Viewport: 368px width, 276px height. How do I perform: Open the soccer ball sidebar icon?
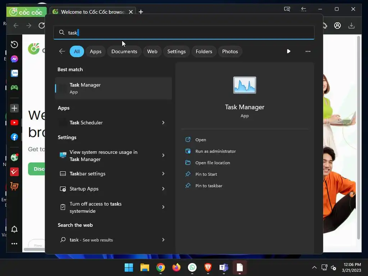tap(14, 157)
